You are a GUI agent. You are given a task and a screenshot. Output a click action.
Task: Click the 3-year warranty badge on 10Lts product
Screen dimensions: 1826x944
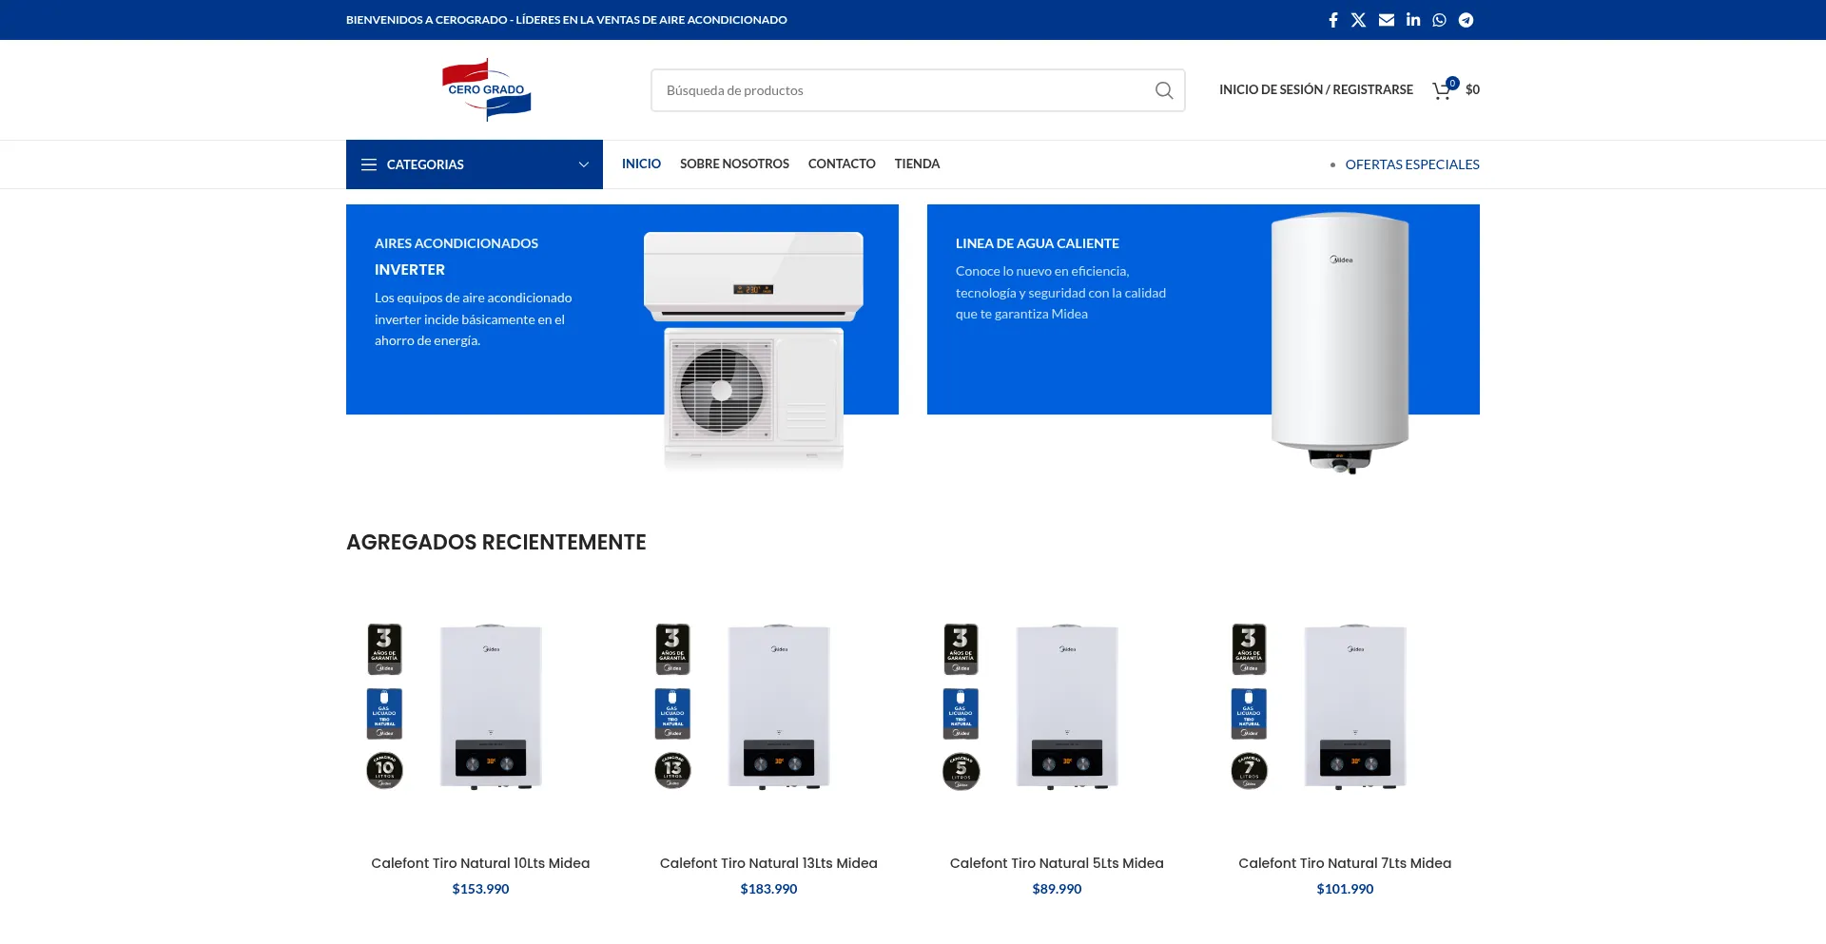click(x=384, y=649)
